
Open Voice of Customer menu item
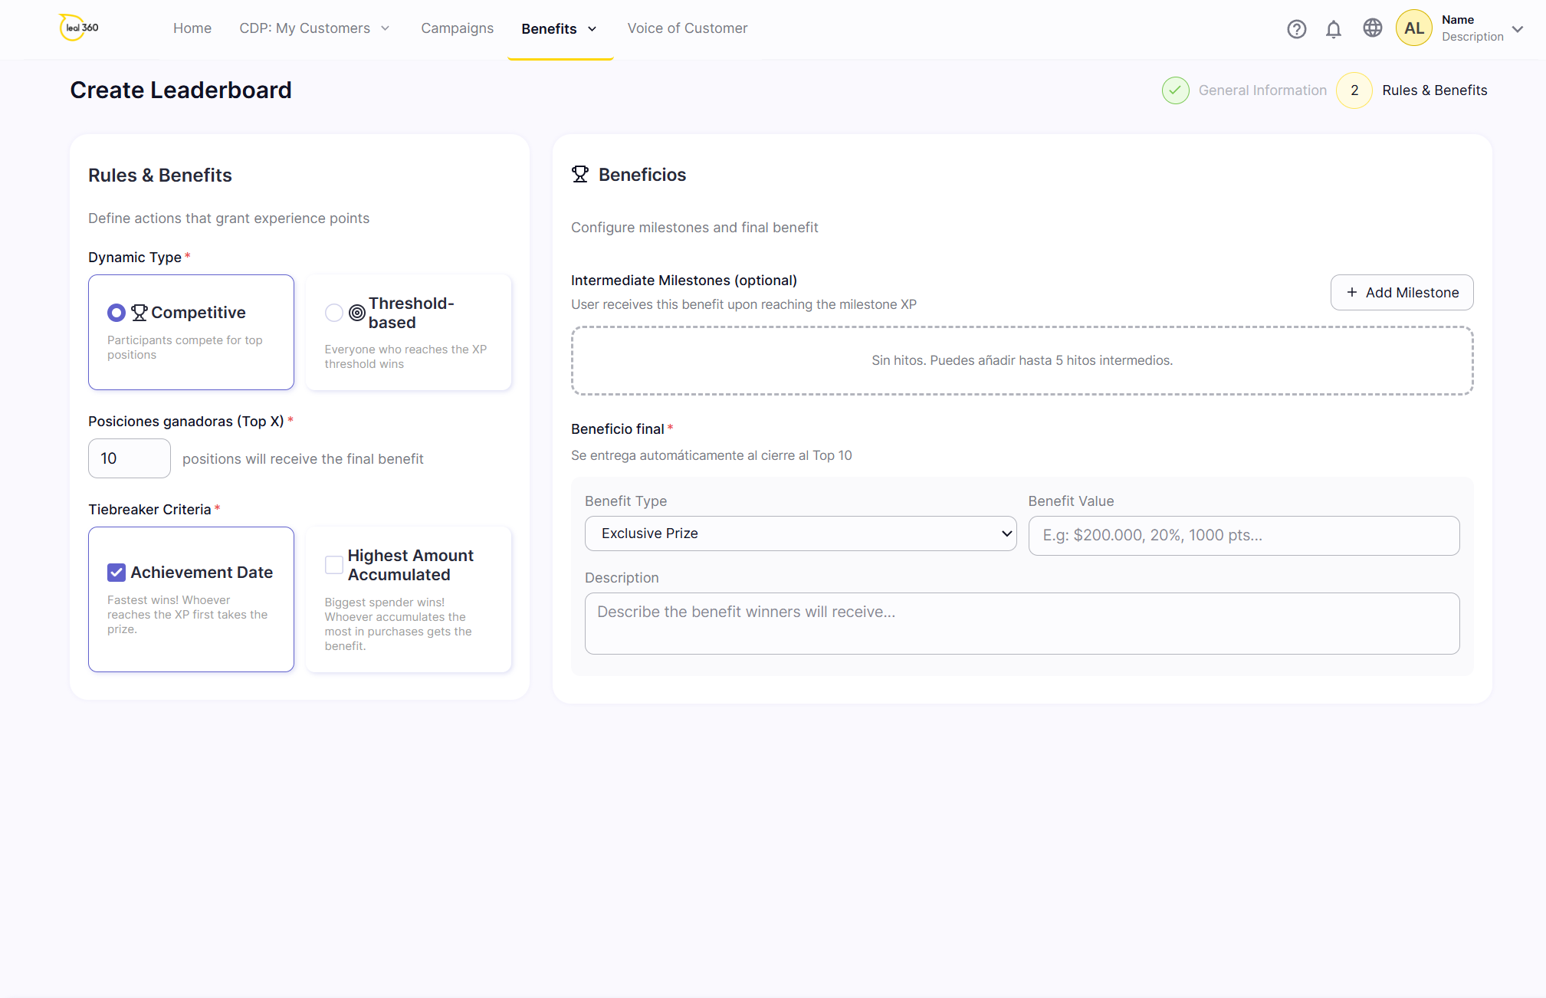click(687, 28)
